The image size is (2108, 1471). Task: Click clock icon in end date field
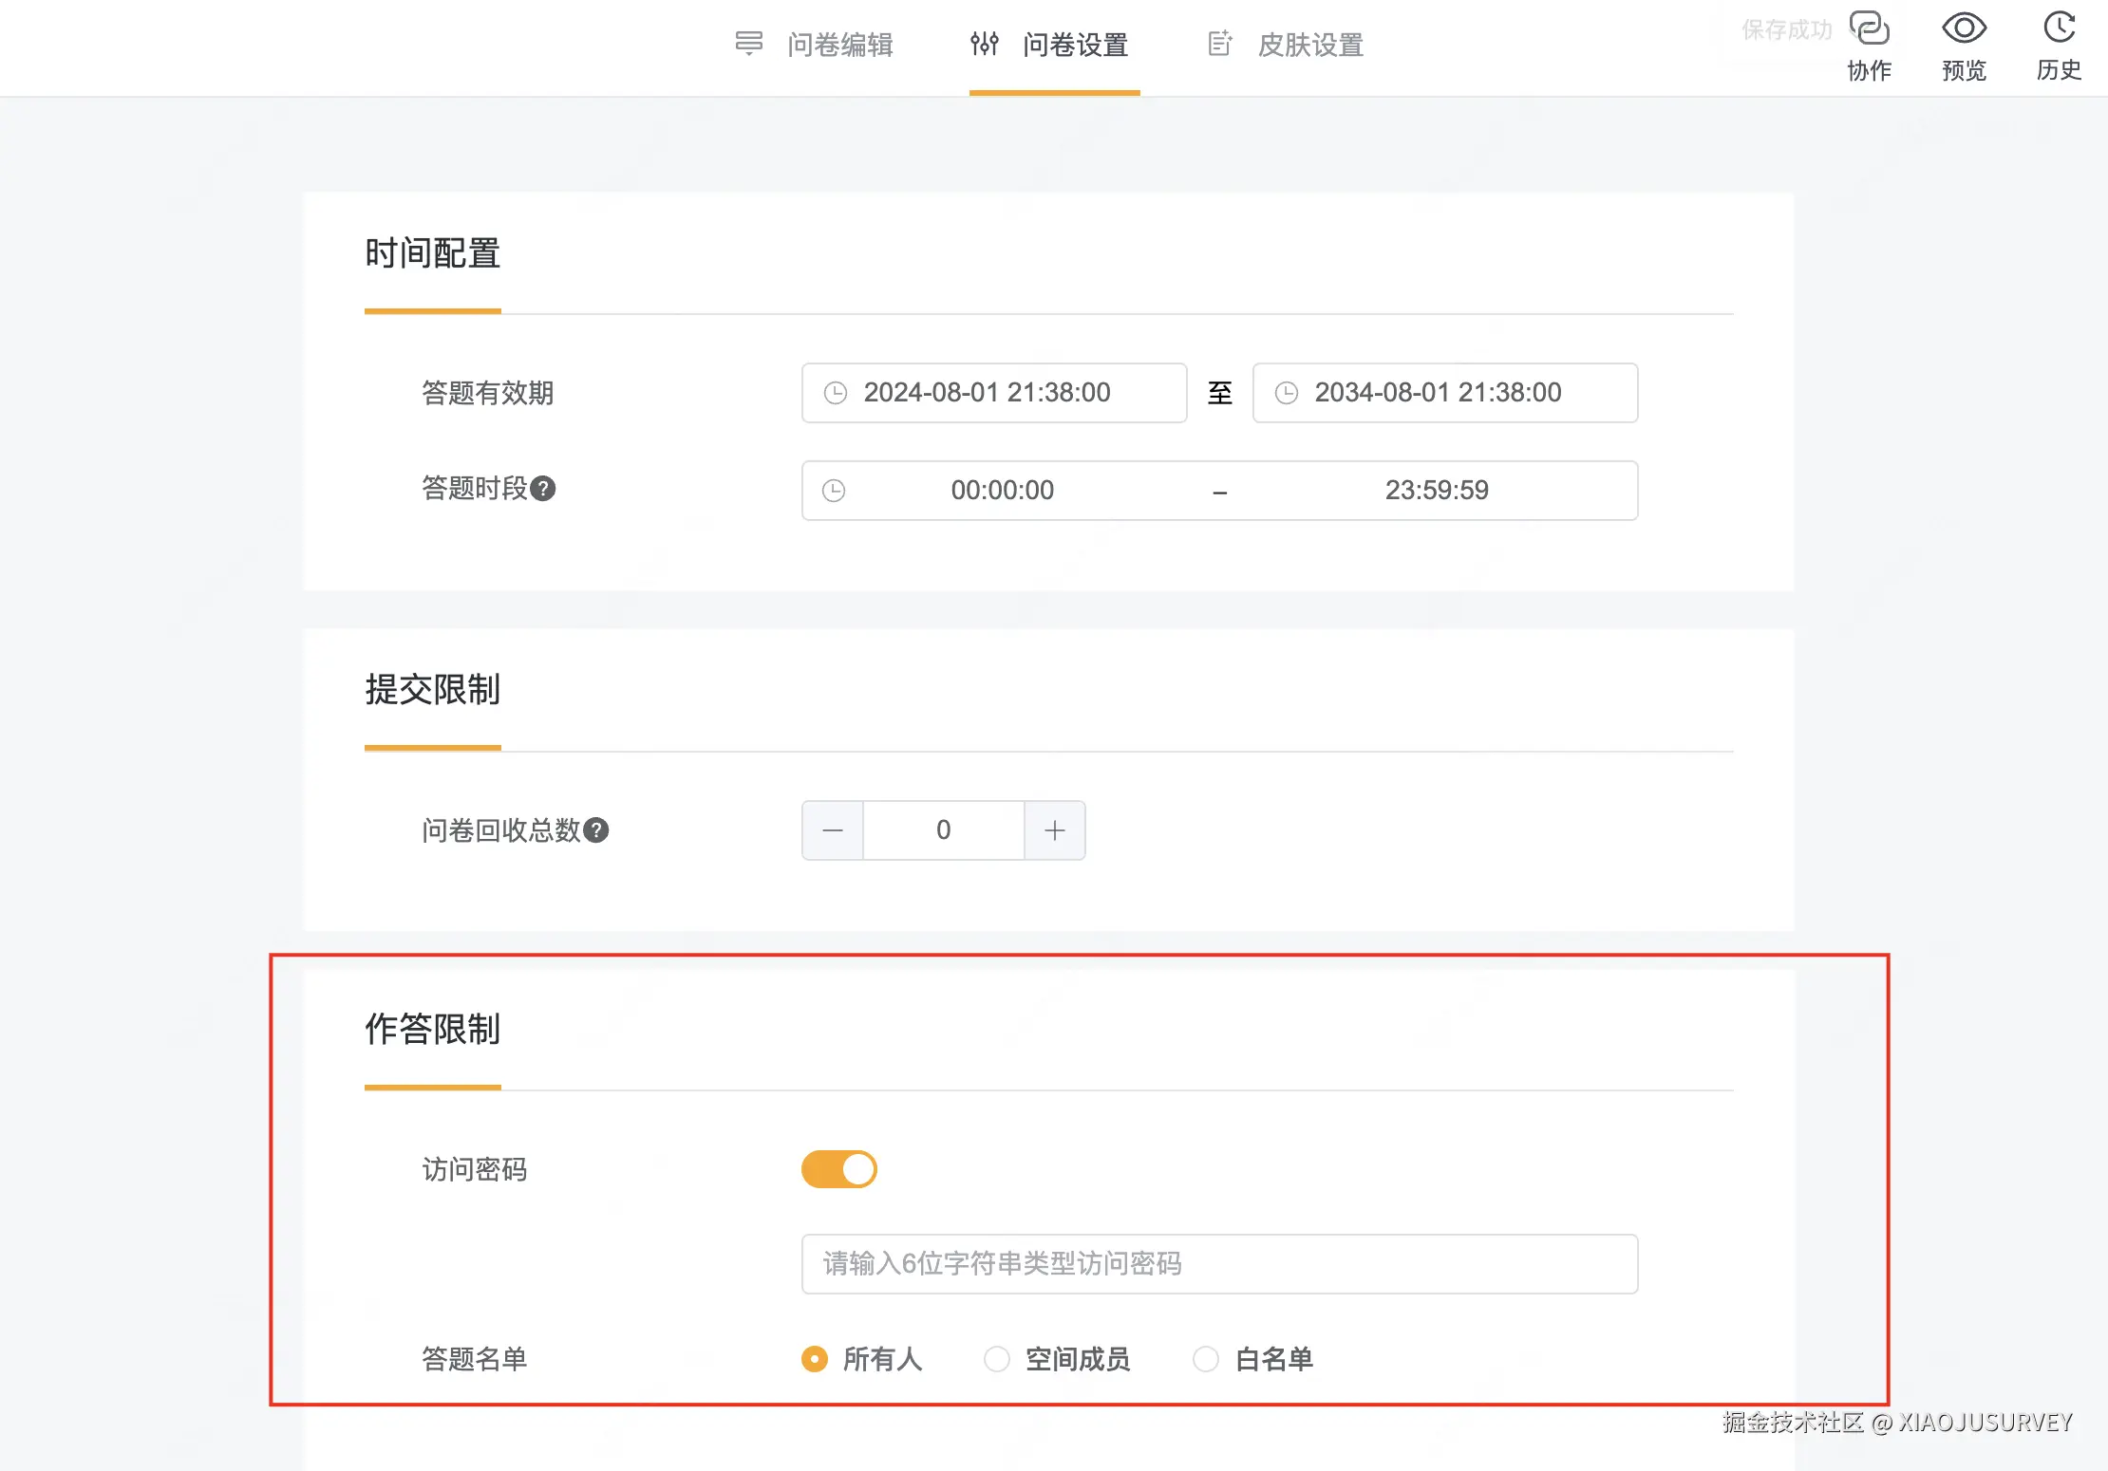click(x=1286, y=393)
